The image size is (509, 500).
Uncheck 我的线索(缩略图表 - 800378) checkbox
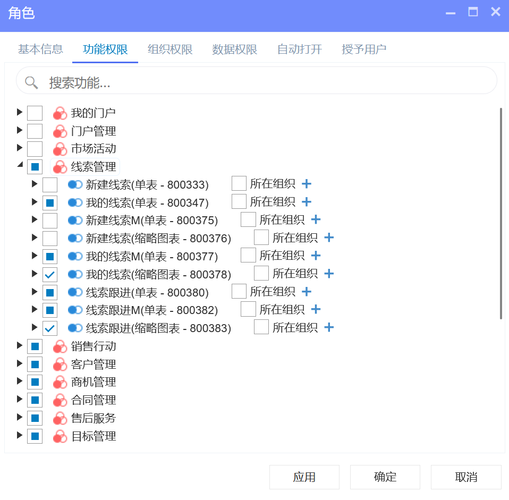tap(50, 274)
